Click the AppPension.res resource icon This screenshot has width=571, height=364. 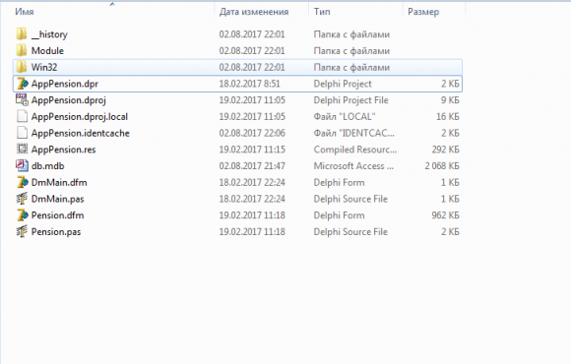tap(22, 149)
